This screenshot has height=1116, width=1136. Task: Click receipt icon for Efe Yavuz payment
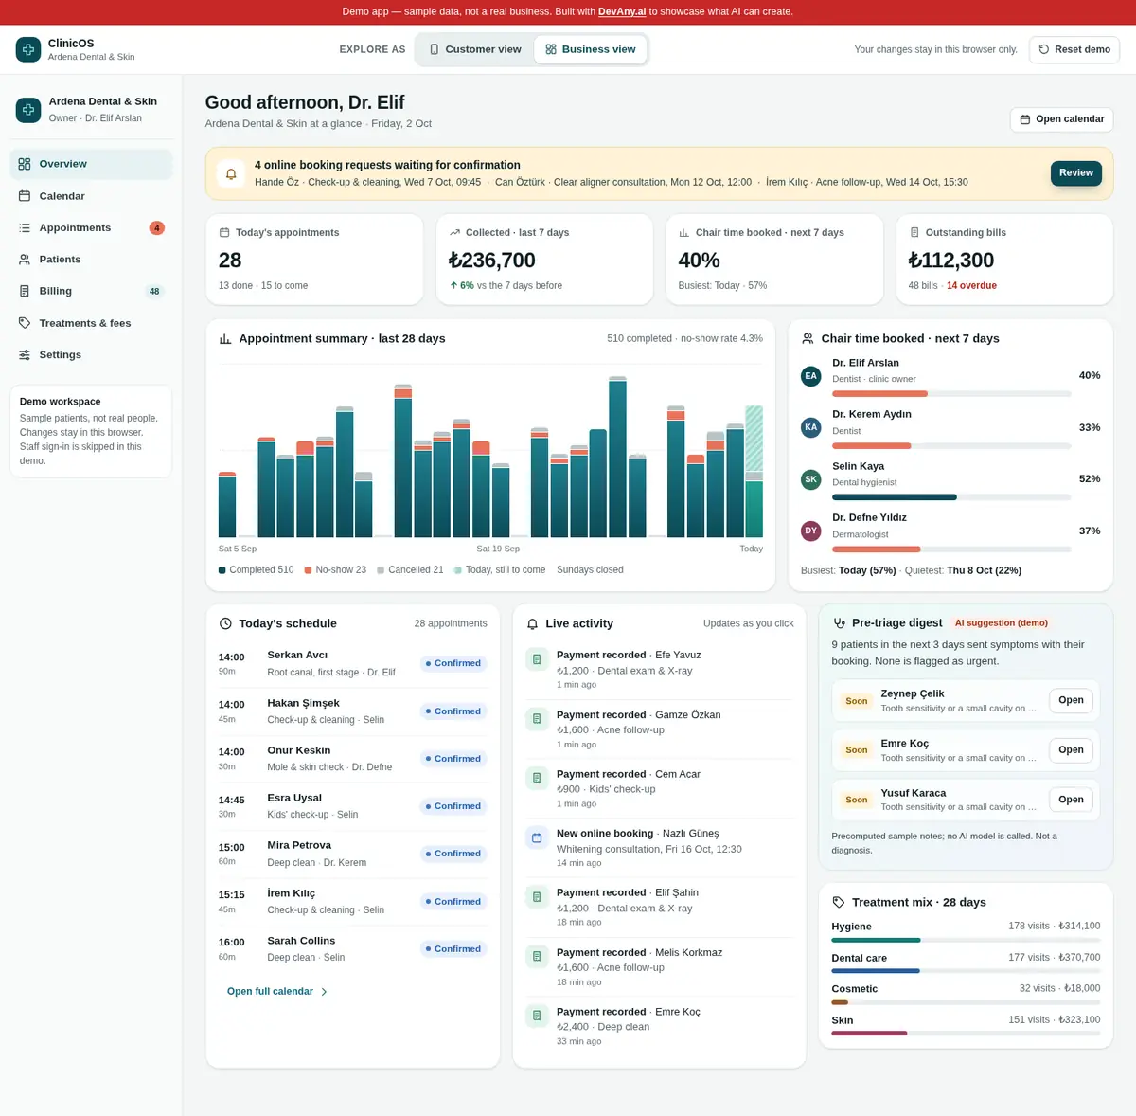click(x=537, y=659)
